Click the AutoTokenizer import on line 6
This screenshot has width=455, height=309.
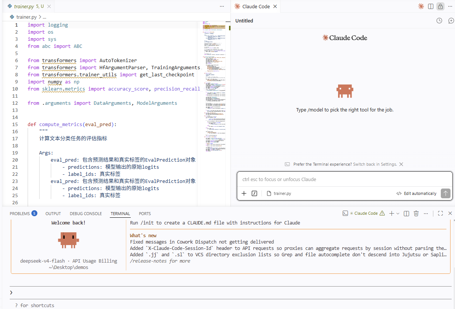click(118, 60)
